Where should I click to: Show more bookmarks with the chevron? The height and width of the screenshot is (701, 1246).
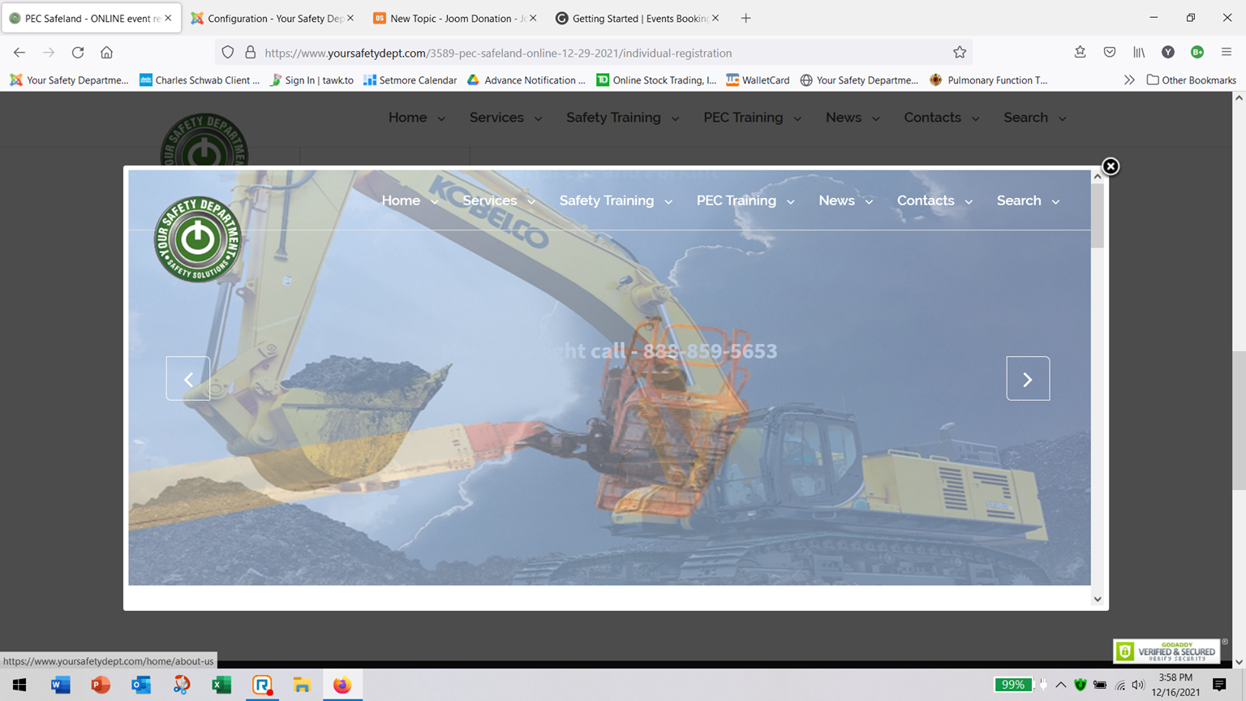click(x=1128, y=80)
